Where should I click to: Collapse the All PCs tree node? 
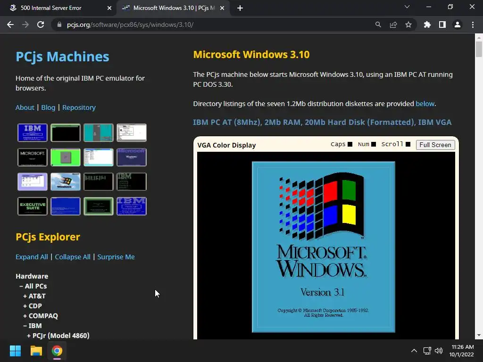(33, 286)
